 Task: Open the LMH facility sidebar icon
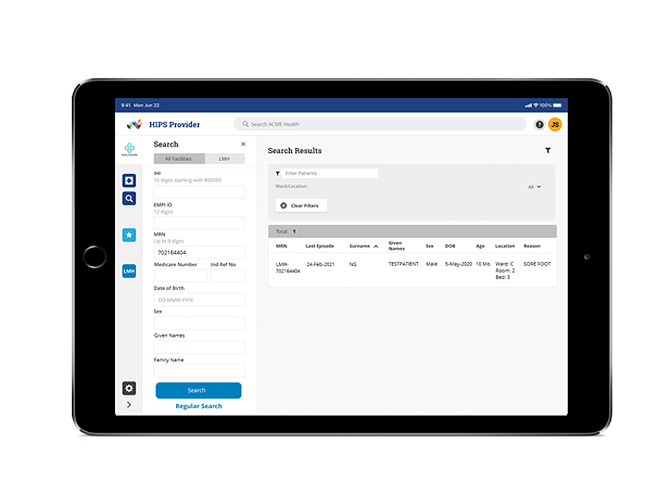[x=129, y=271]
